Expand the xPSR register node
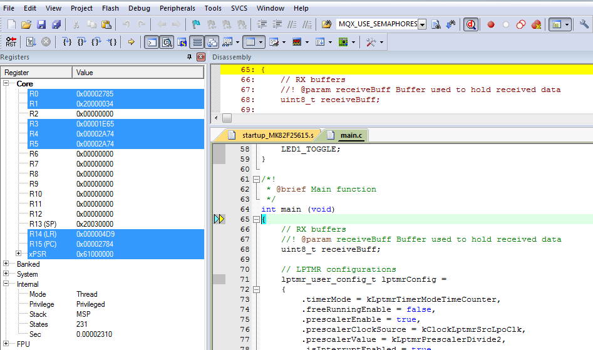593x350 pixels. click(x=19, y=254)
